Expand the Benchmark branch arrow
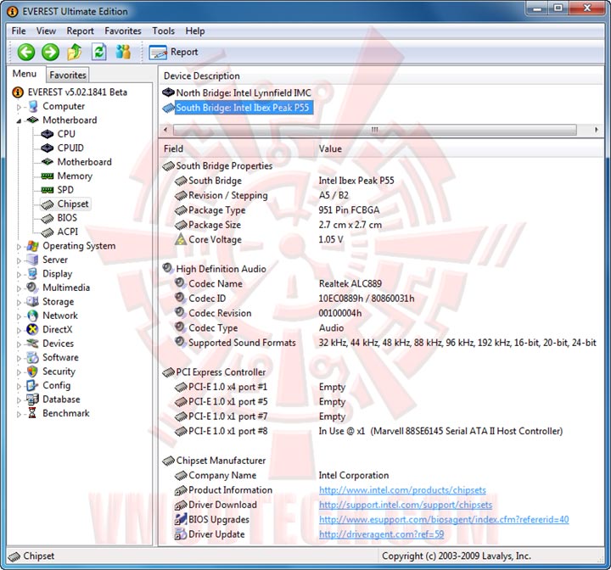Viewport: 611px width, 570px height. point(19,414)
